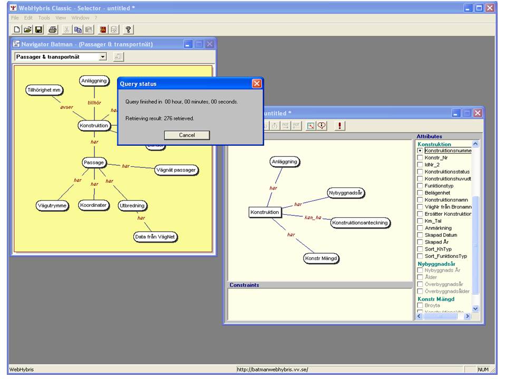Open the Tools menu
The width and height of the screenshot is (506, 379).
44,18
